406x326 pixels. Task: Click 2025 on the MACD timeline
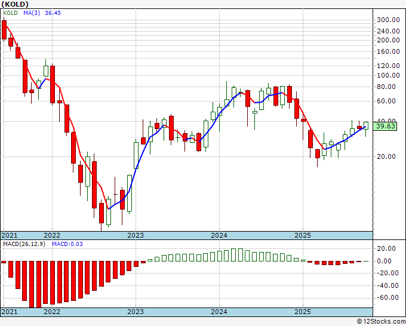click(303, 312)
